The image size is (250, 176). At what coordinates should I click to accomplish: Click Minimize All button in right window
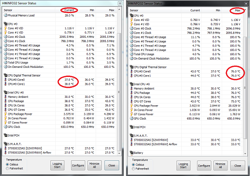(220, 166)
